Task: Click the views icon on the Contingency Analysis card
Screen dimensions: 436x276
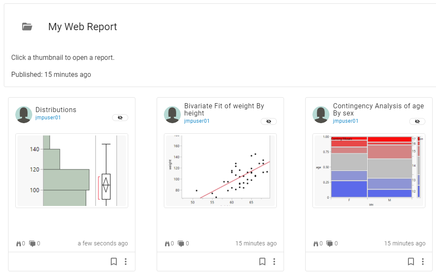Action: coord(316,243)
